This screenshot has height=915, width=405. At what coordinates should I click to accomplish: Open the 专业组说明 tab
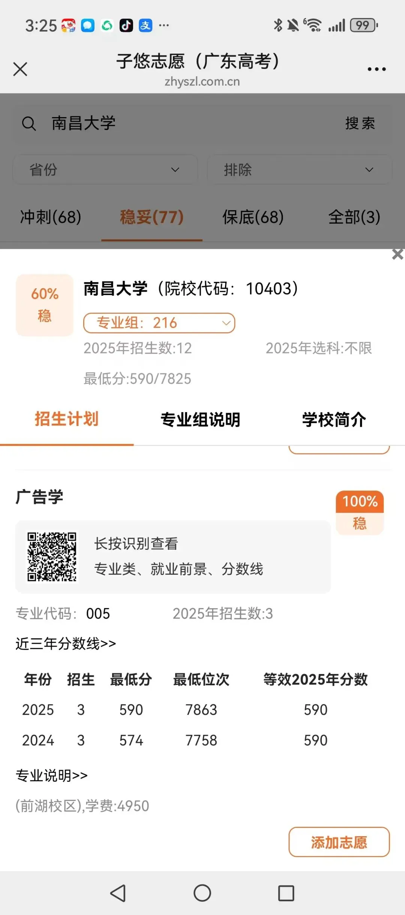pyautogui.click(x=200, y=420)
